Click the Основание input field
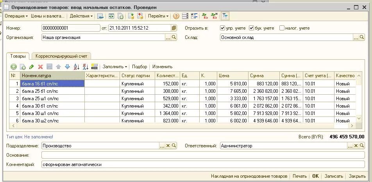372x182 pixels. pyautogui.click(x=203, y=155)
